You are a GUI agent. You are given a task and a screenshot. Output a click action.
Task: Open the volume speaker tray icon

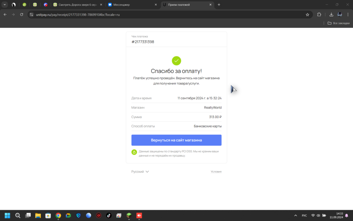point(318,216)
